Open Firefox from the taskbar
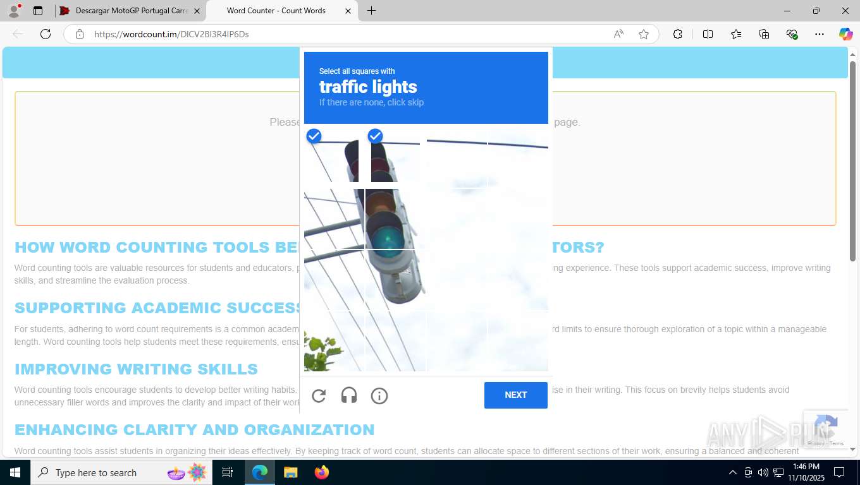Image resolution: width=860 pixels, height=485 pixels. tap(322, 472)
